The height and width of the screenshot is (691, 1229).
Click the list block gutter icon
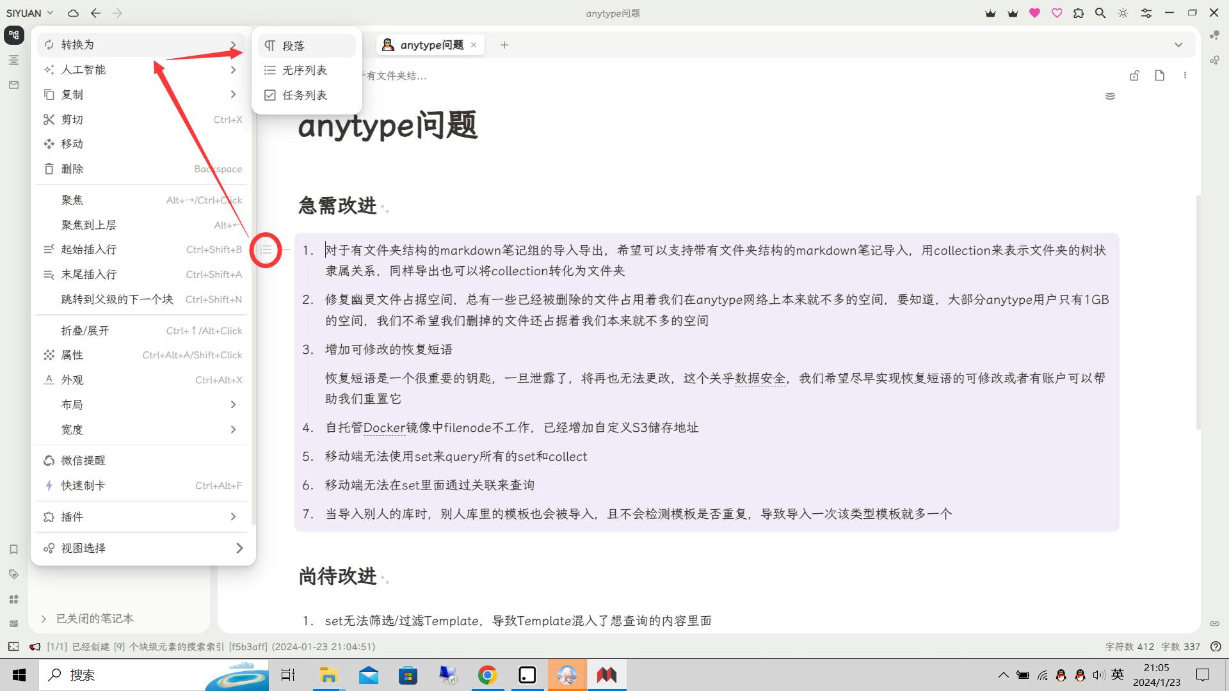(266, 250)
